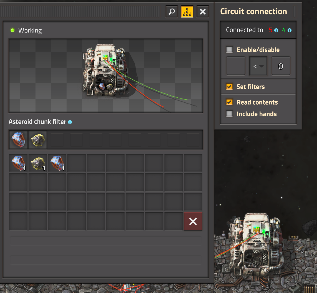
Task: Toggle the Enable/disable checkbox
Action: 229,50
